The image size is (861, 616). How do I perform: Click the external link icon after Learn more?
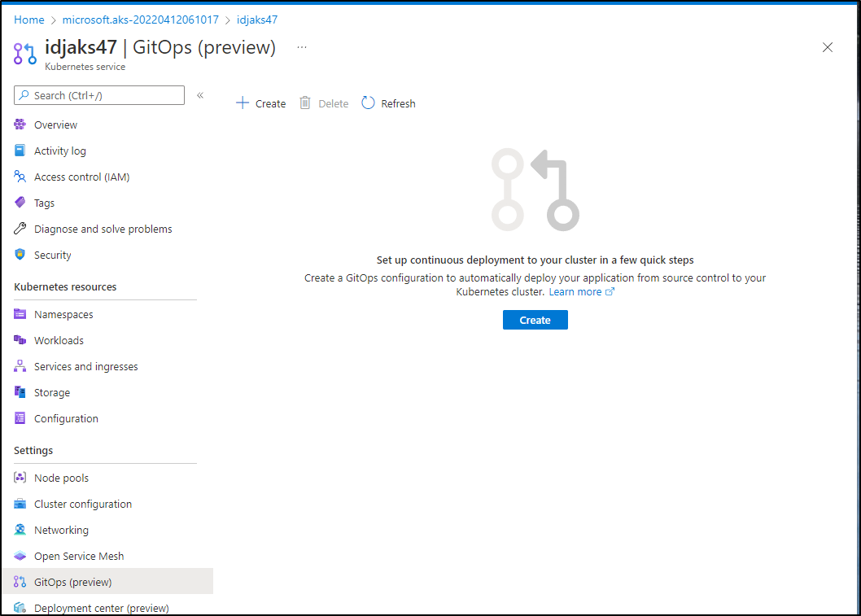[610, 291]
